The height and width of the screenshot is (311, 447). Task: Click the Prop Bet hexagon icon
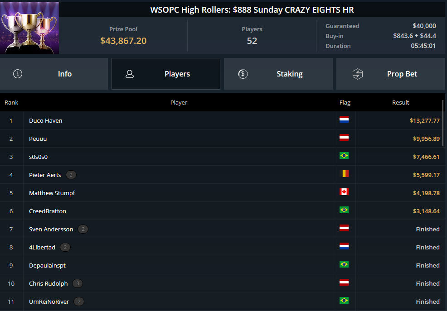358,74
